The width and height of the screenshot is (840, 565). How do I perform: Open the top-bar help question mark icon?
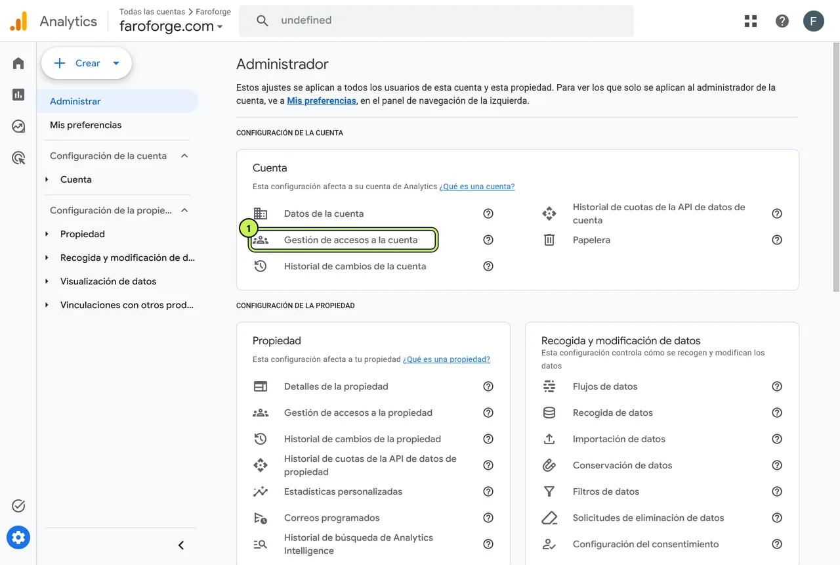tap(782, 21)
